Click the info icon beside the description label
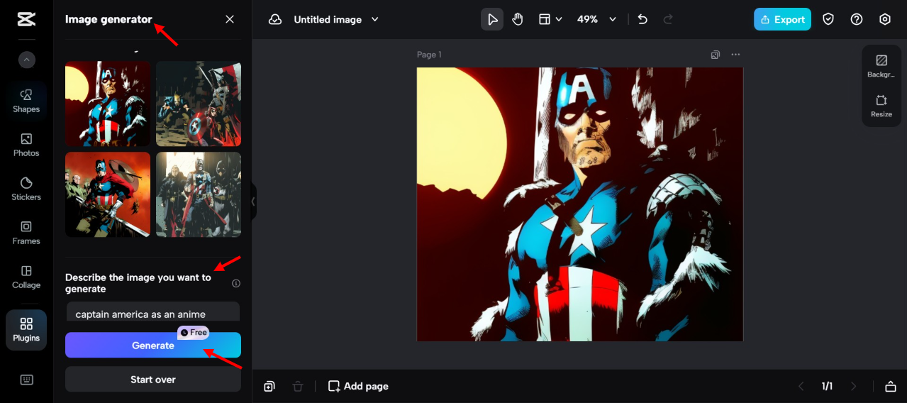 coord(236,283)
